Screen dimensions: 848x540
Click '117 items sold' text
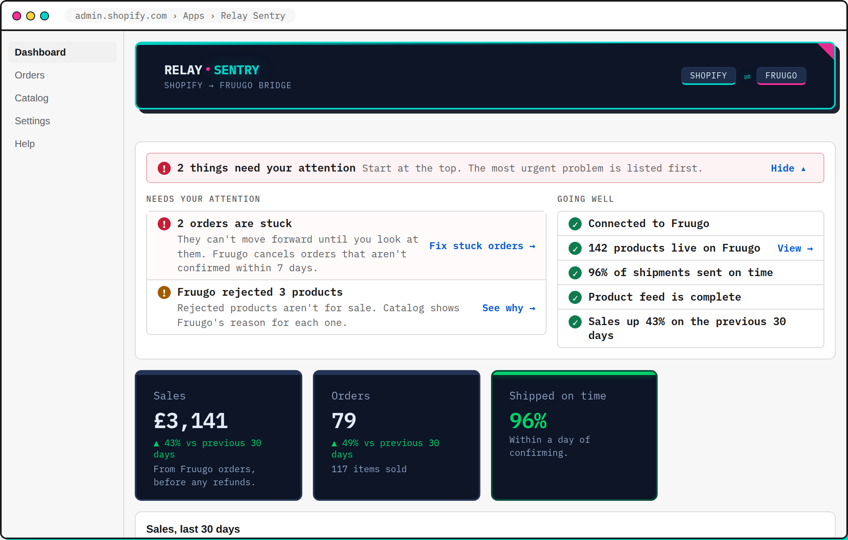pos(369,469)
